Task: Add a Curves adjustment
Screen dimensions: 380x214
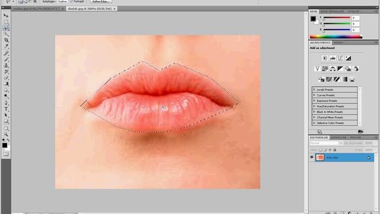Action: [340, 58]
